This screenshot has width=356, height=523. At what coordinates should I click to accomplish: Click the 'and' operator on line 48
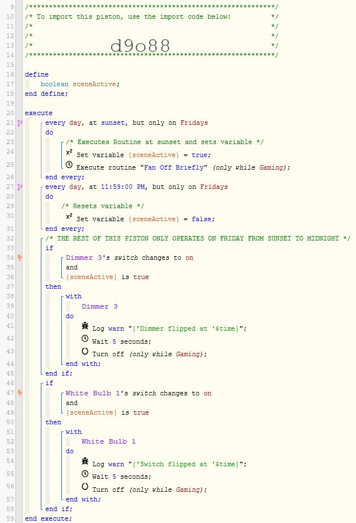[x=71, y=403]
